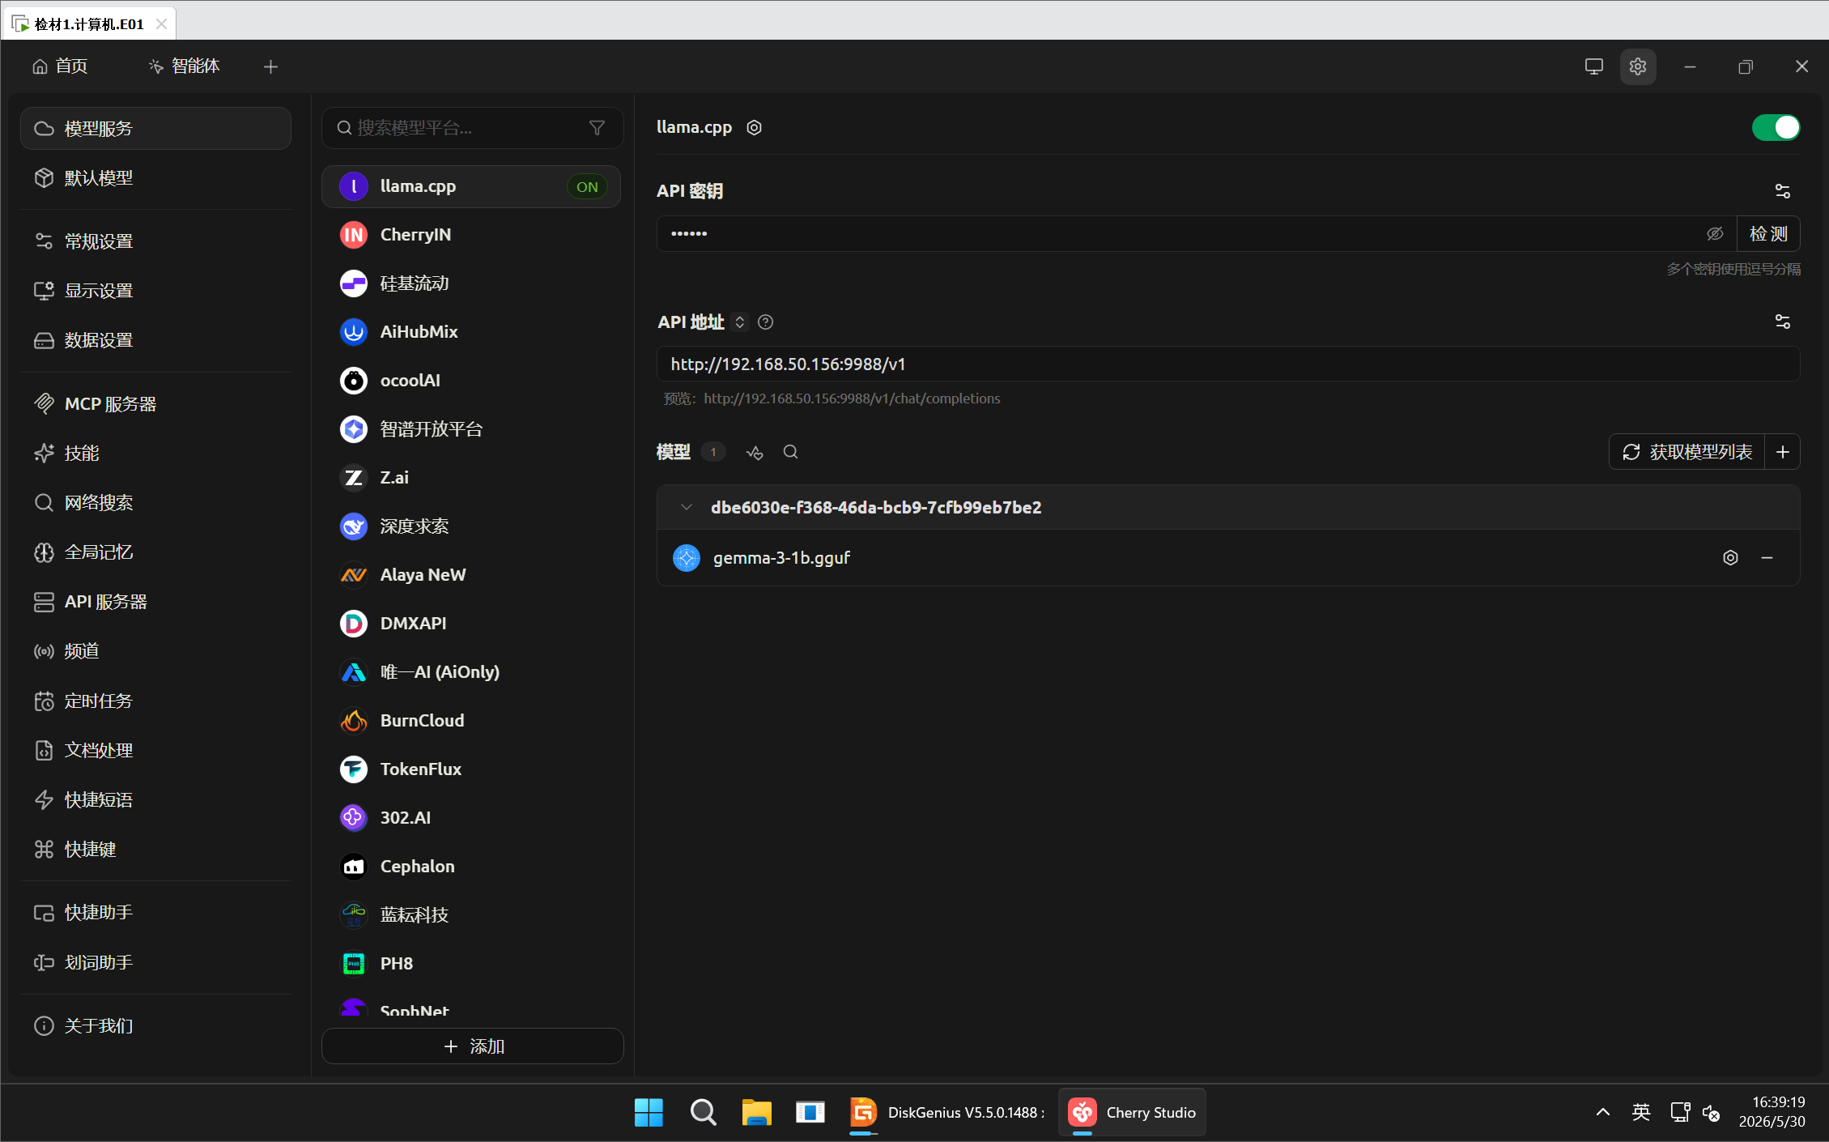Open API 地址 type dropdown arrows
1829x1142 pixels.
pos(739,322)
